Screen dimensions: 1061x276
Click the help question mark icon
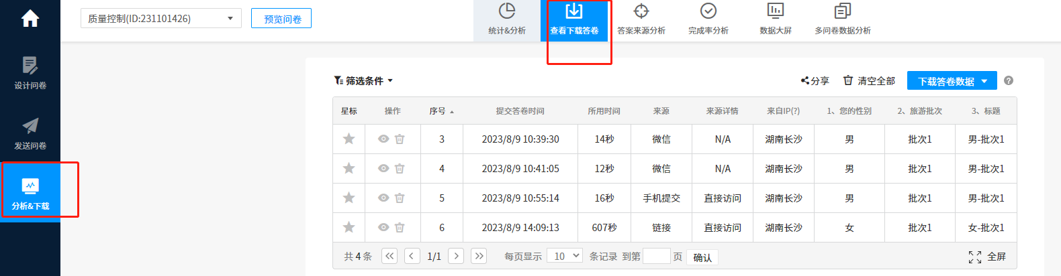1009,80
